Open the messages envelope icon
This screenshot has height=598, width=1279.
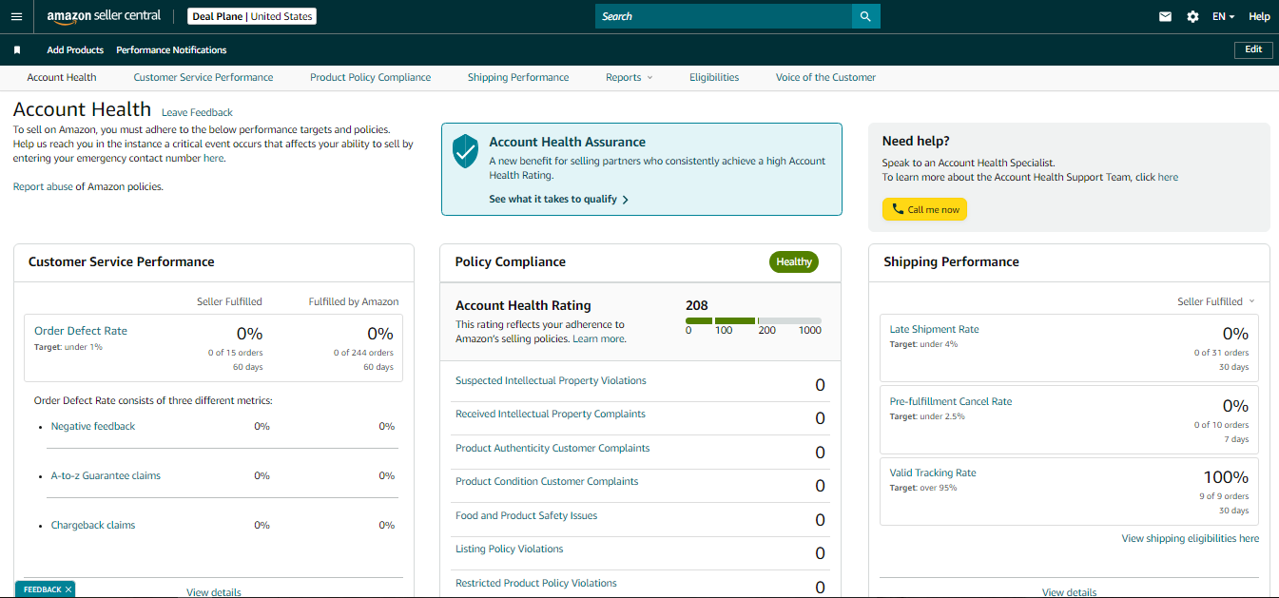[x=1165, y=16]
